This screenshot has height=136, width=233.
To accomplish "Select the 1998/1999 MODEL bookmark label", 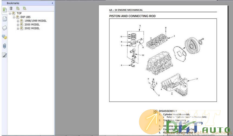I will (35, 21).
